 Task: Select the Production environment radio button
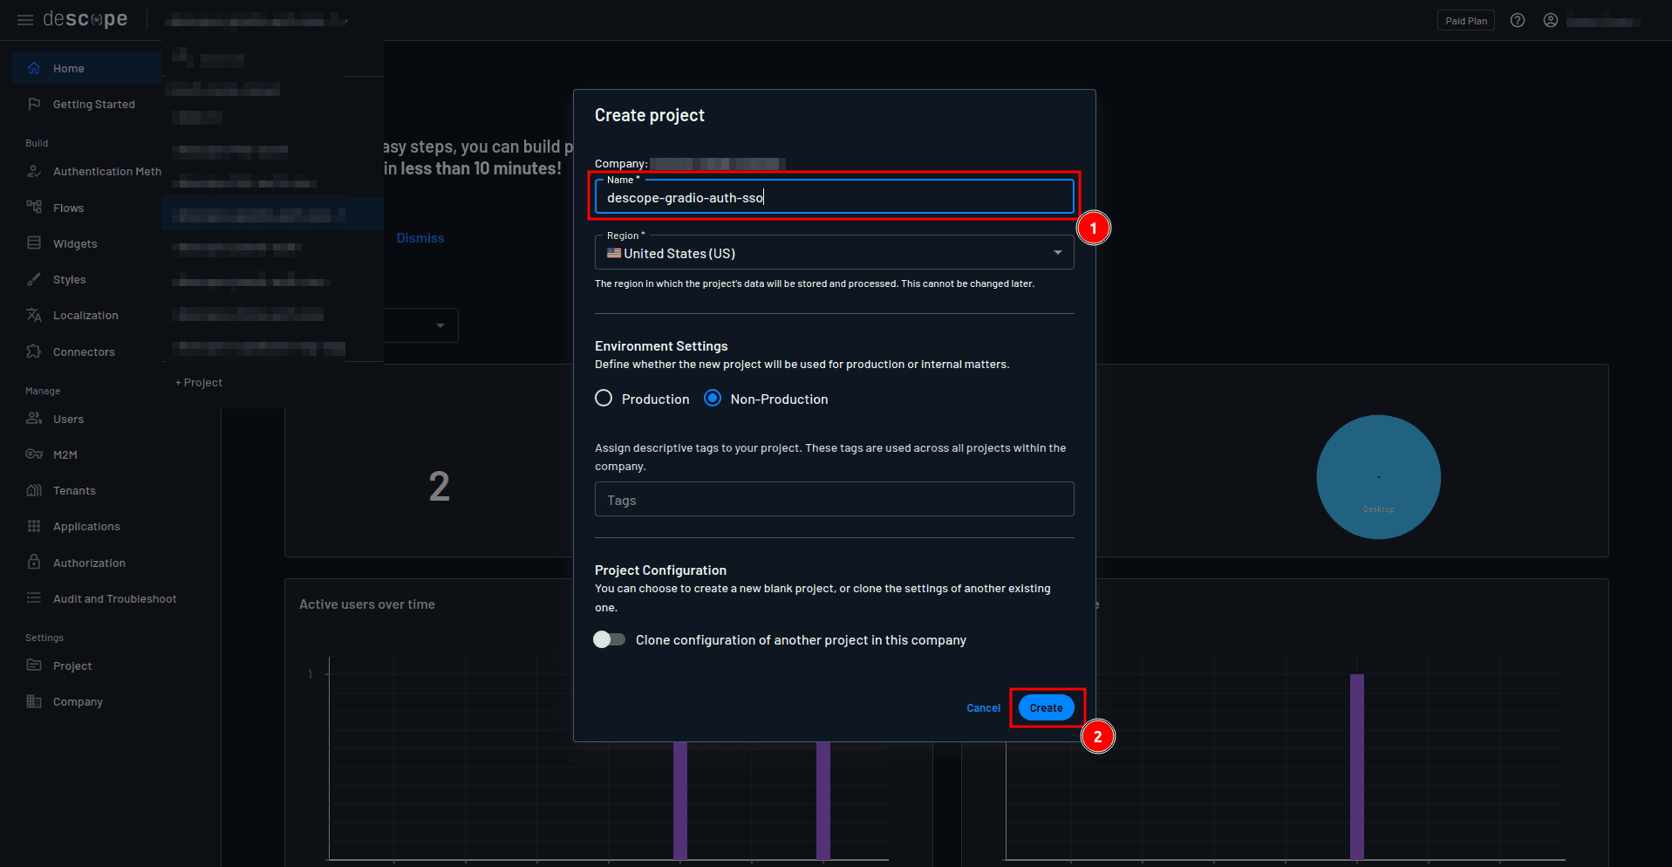(604, 398)
